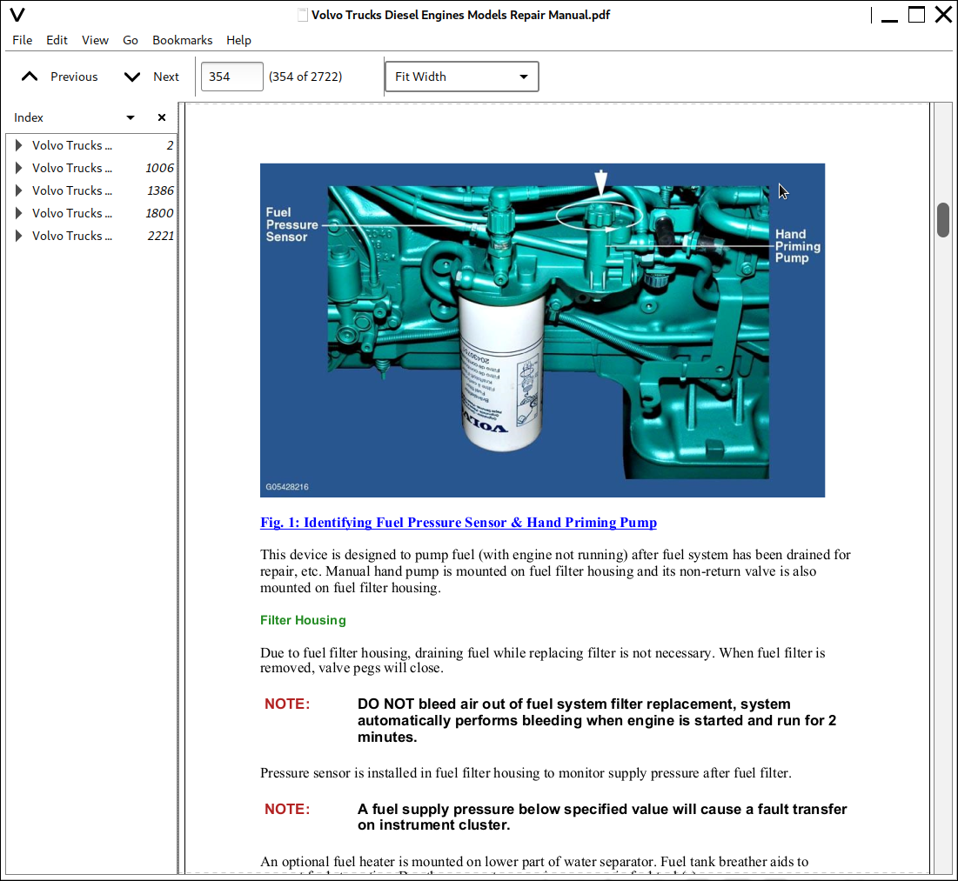Click the Index pane title text

(29, 117)
